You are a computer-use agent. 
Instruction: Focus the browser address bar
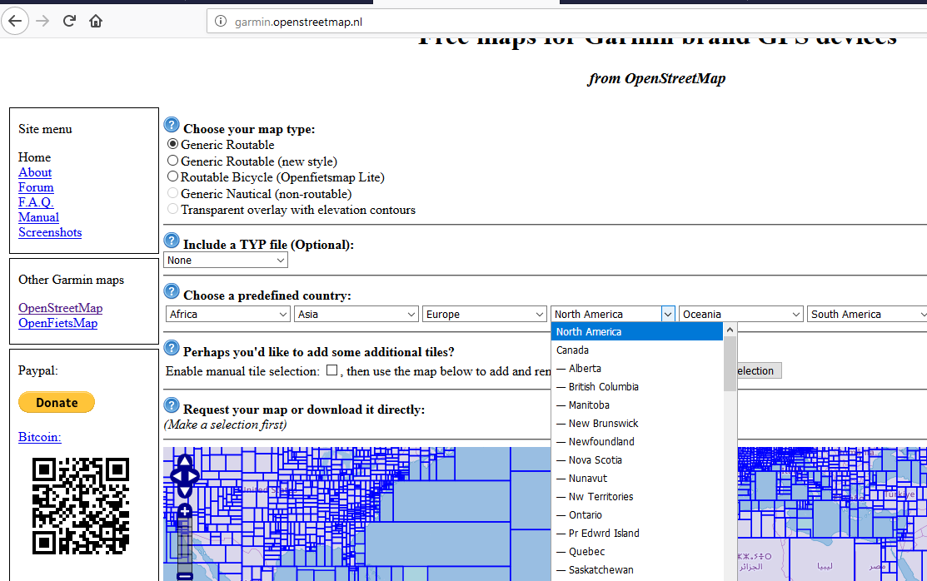point(567,22)
